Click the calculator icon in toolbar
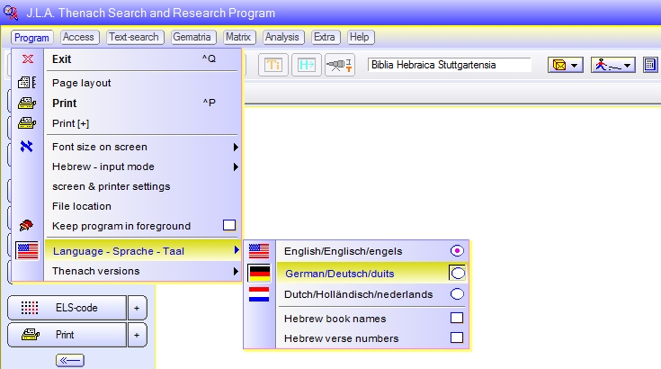Image resolution: width=661 pixels, height=369 pixels. click(x=650, y=65)
